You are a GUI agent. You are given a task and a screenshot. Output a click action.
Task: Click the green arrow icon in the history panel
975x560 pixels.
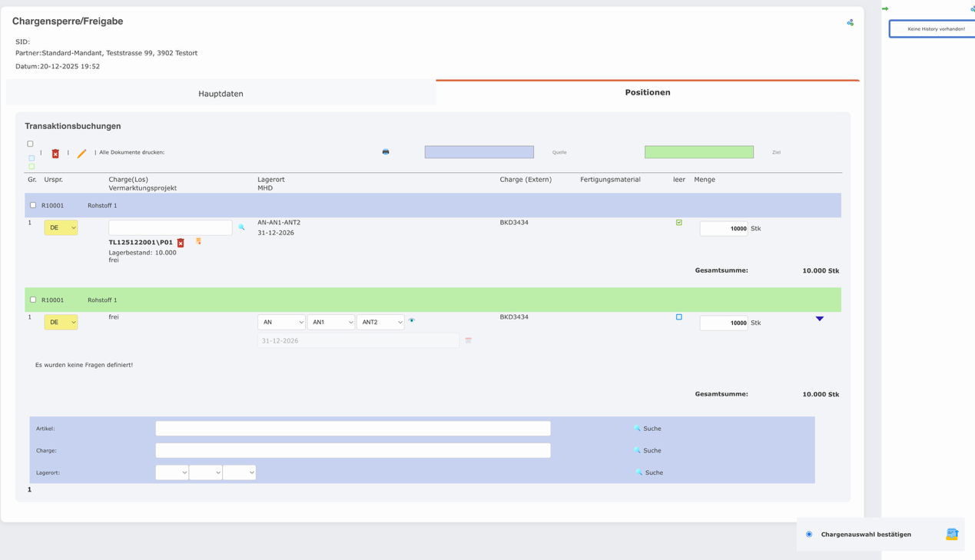[885, 9]
